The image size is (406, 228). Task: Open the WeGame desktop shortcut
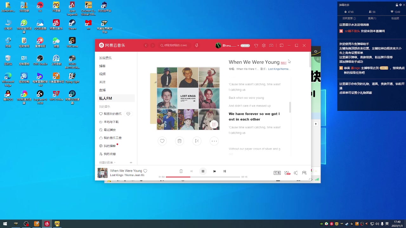72,42
